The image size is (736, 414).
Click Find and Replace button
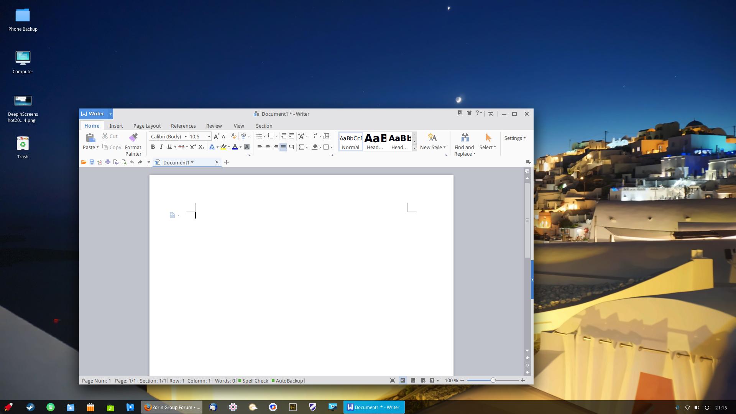464,145
